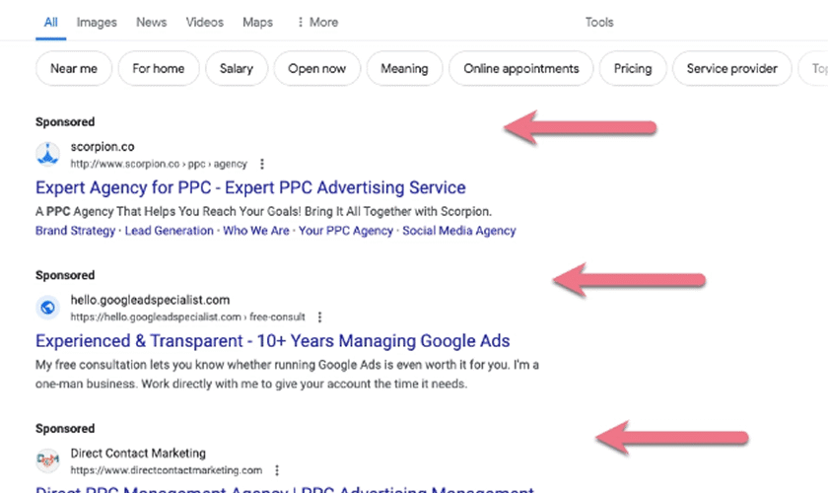Select the Online appointments filter chip
The width and height of the screenshot is (828, 493).
click(520, 69)
